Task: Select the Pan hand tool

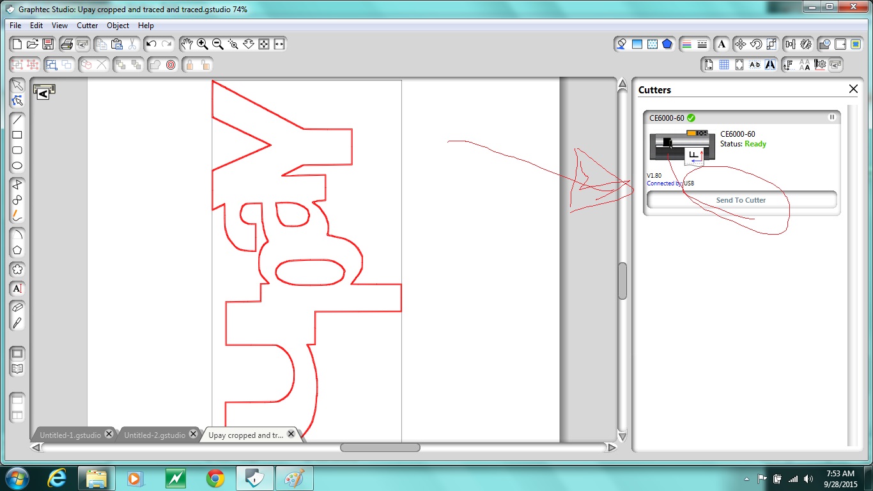Action: 187,44
